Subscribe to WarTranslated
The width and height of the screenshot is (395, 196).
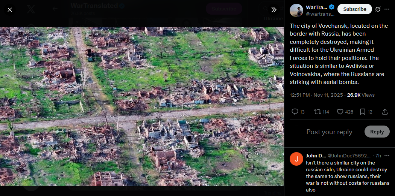point(355,9)
